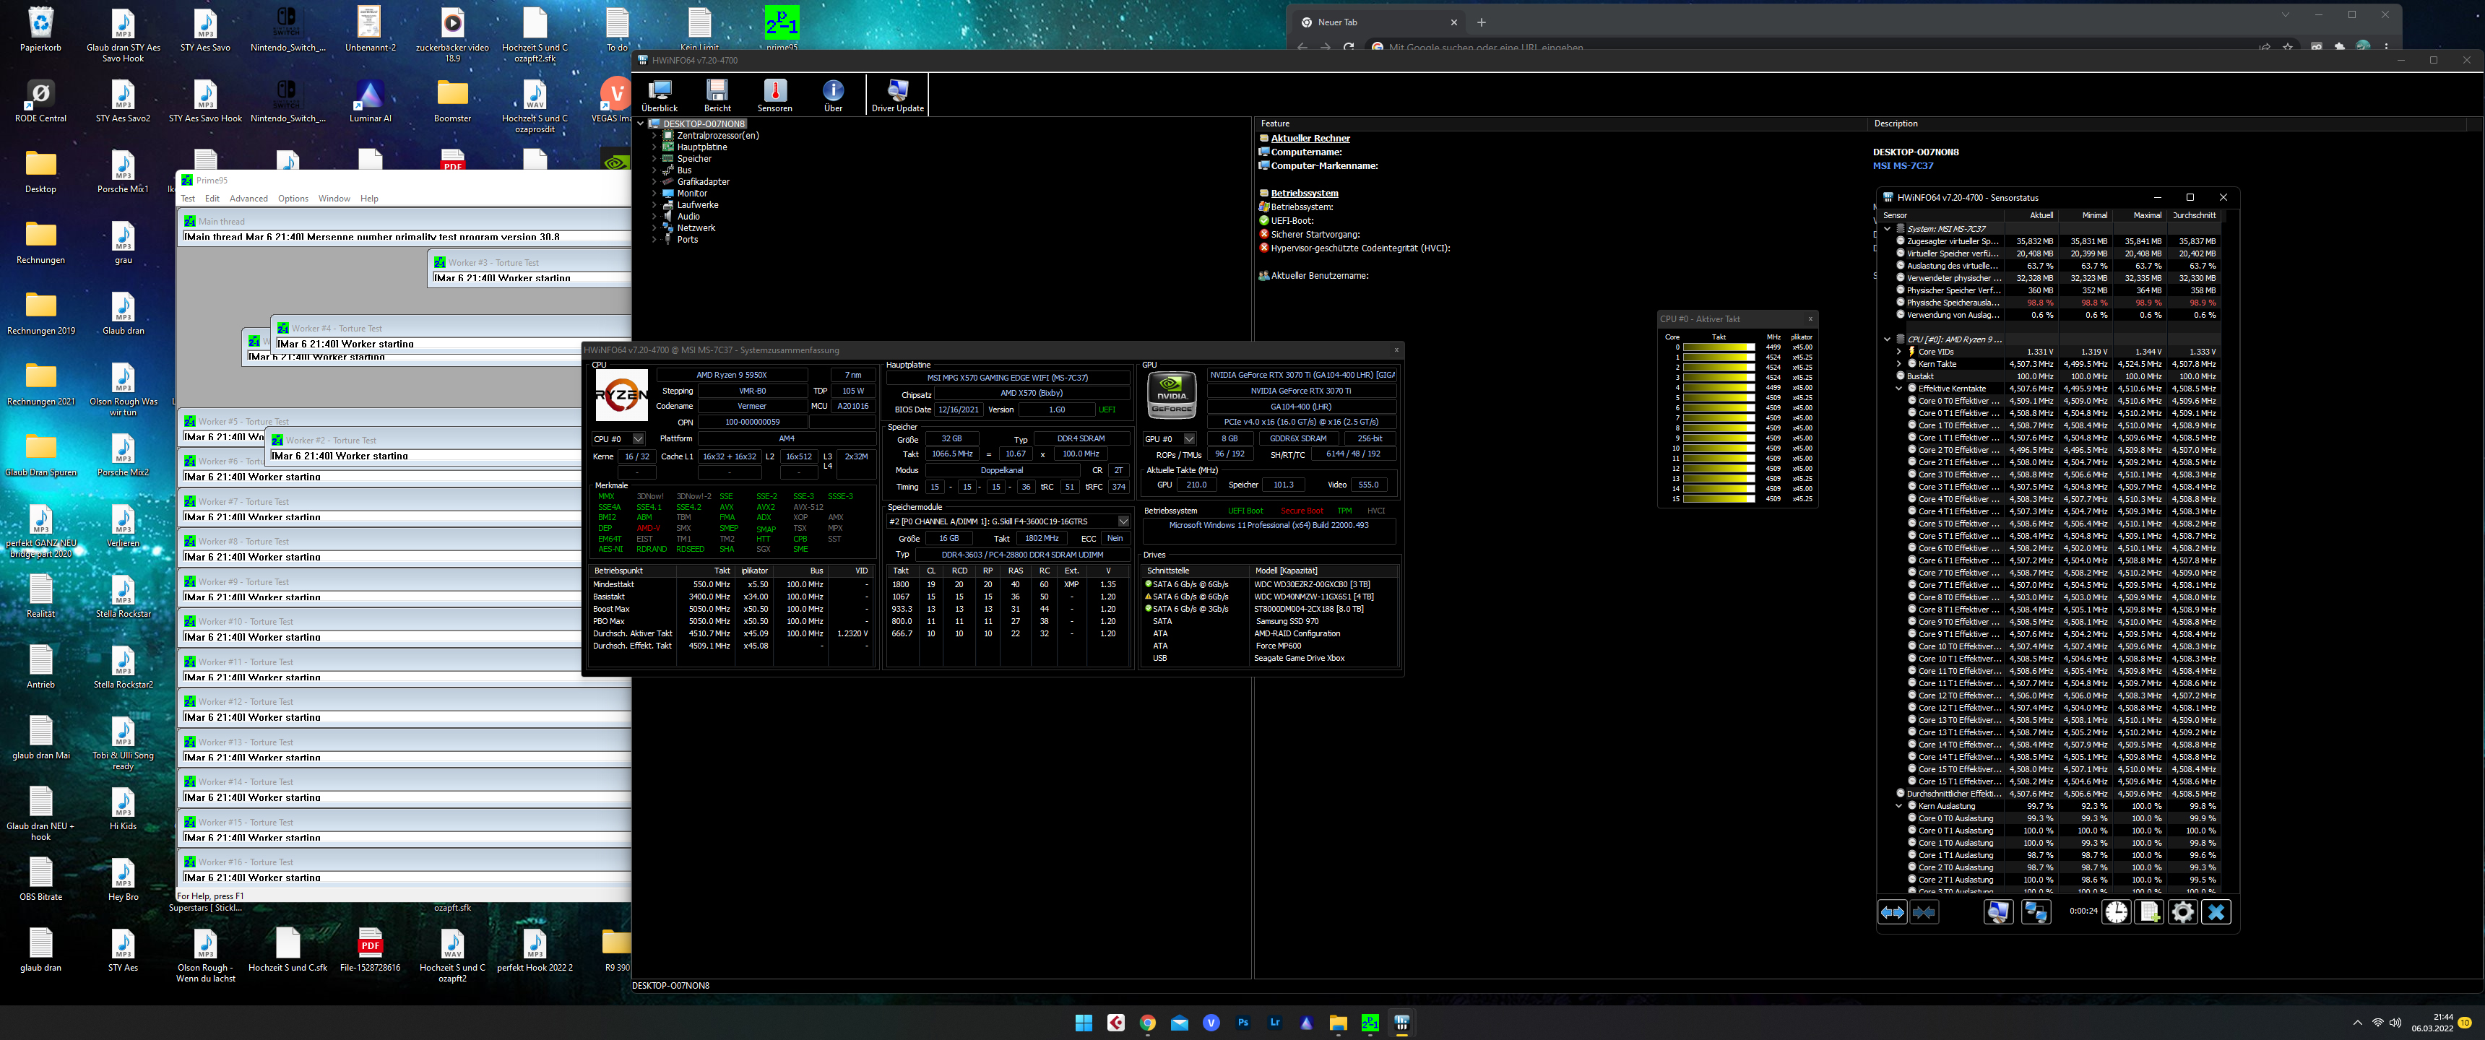The image size is (2485, 1040).
Task: Click the logging sheet-with-plus icon
Action: coord(2149,911)
